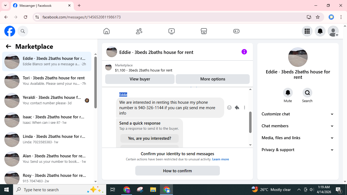Reply to Eddie's message using reply arrow

click(237, 108)
